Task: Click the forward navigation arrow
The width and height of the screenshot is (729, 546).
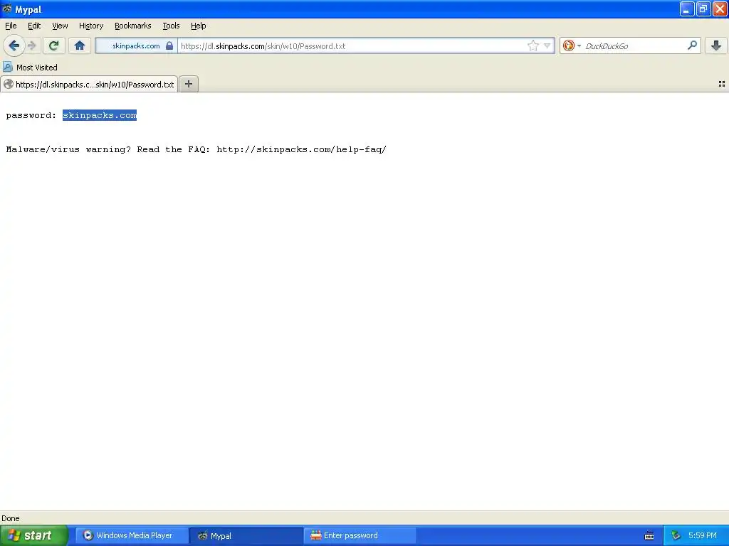Action: (x=32, y=45)
